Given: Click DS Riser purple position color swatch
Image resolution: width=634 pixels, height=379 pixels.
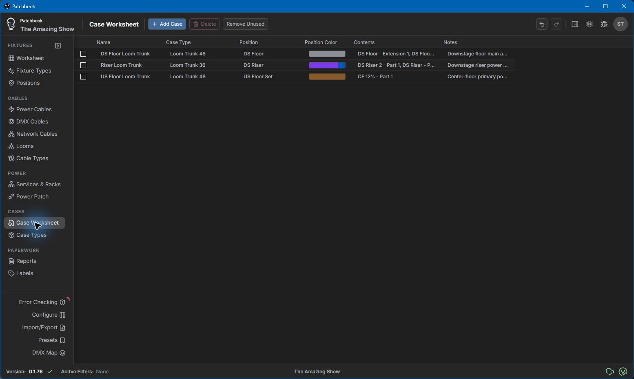Looking at the screenshot, I should pyautogui.click(x=327, y=65).
